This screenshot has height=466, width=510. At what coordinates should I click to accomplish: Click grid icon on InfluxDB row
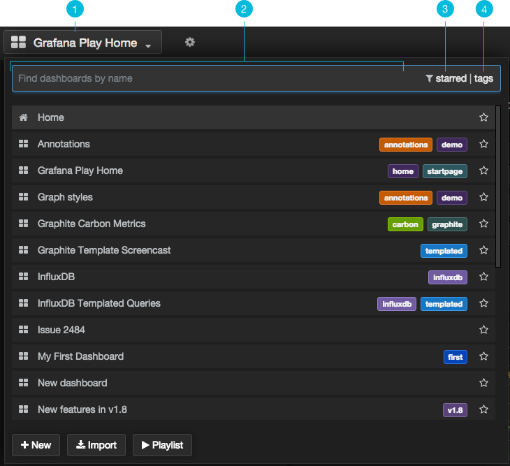click(x=23, y=277)
